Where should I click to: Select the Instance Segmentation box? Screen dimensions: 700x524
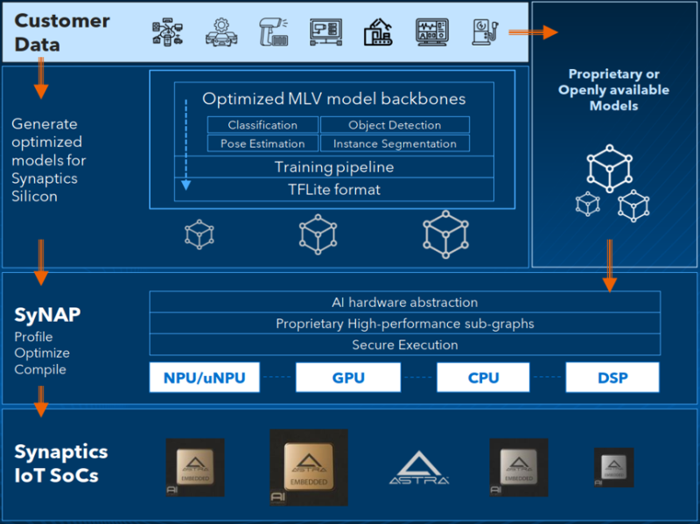tap(395, 143)
